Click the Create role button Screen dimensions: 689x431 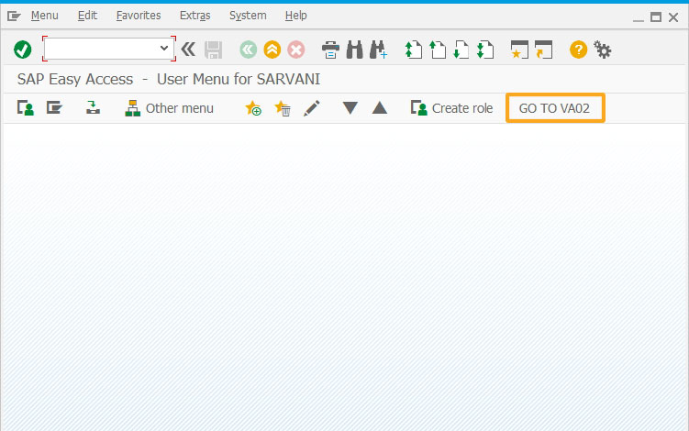(x=451, y=108)
